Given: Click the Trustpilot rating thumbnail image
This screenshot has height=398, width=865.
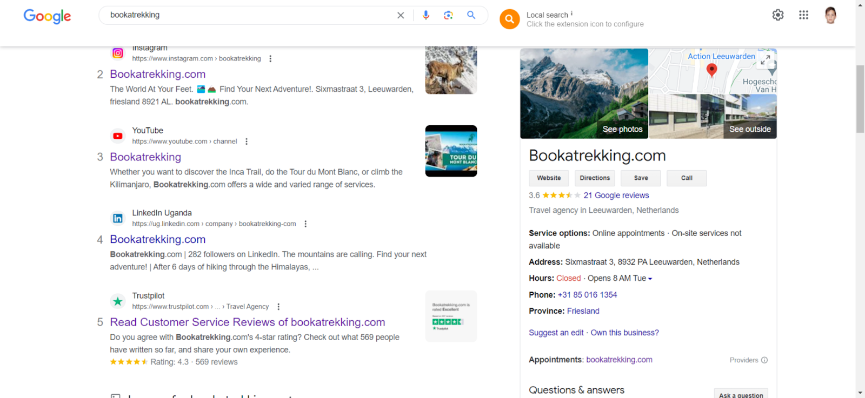Looking at the screenshot, I should (451, 316).
